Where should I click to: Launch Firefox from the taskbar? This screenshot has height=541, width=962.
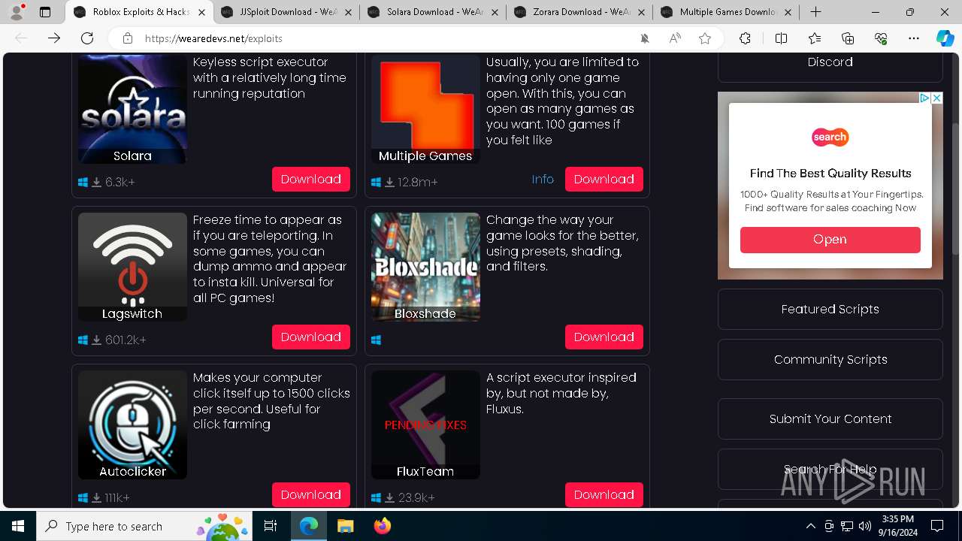pyautogui.click(x=383, y=526)
